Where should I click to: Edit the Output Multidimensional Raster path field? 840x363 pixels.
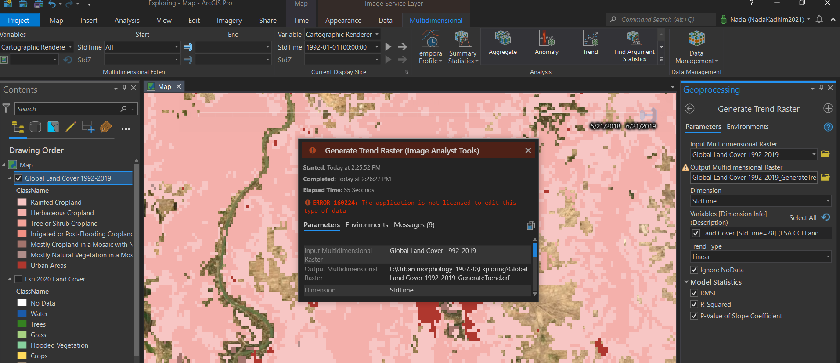tap(753, 178)
